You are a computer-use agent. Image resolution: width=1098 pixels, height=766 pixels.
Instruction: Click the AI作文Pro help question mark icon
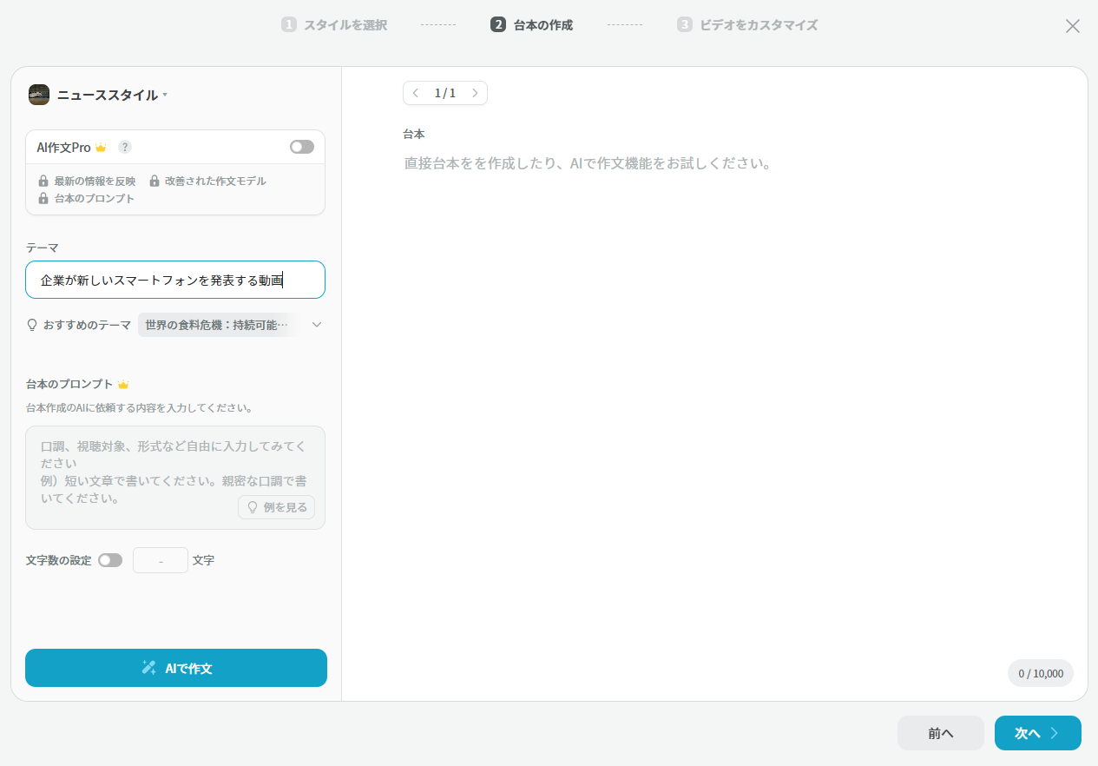(x=125, y=147)
